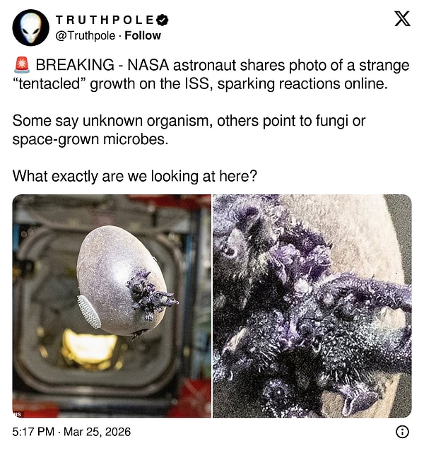
Task: Open the purple growth close-up photo
Action: coord(312,306)
